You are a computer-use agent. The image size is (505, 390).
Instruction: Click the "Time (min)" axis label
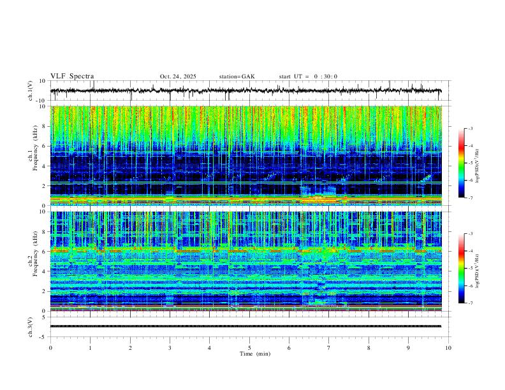click(x=255, y=354)
